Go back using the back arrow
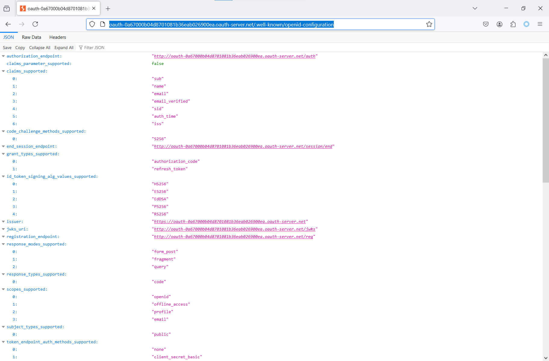The width and height of the screenshot is (549, 361). pos(8,24)
